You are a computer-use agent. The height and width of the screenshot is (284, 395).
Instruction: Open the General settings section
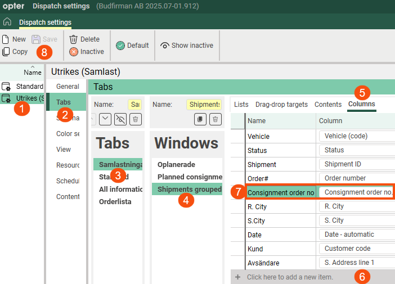(x=68, y=87)
